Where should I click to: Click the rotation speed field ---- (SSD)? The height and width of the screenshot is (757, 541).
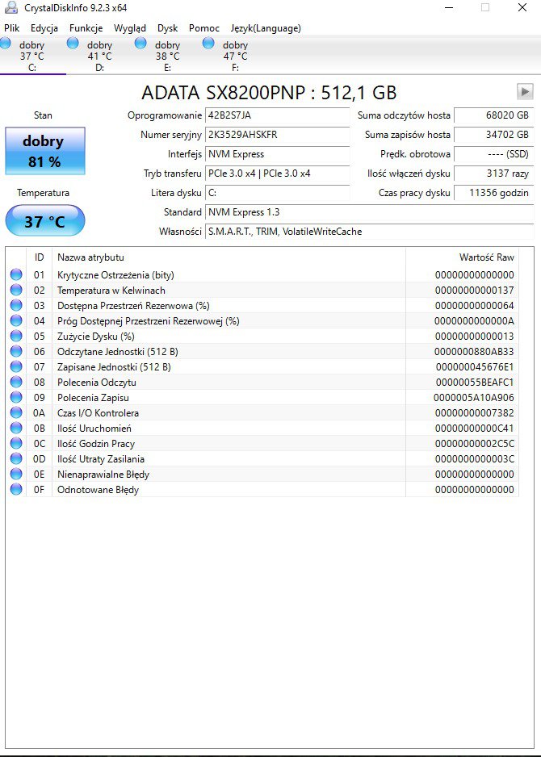[494, 154]
